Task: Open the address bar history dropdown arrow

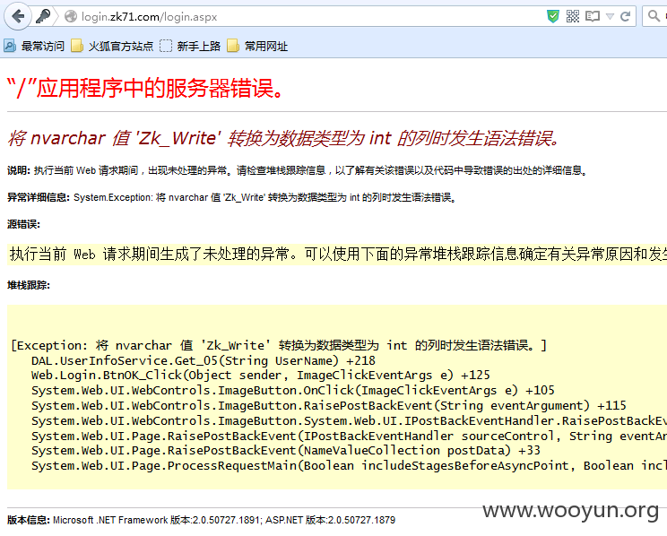Action: (610, 17)
